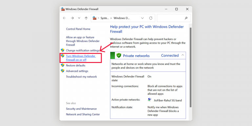Expand the address bar history dropdown
The image size is (252, 126).
click(x=142, y=18)
